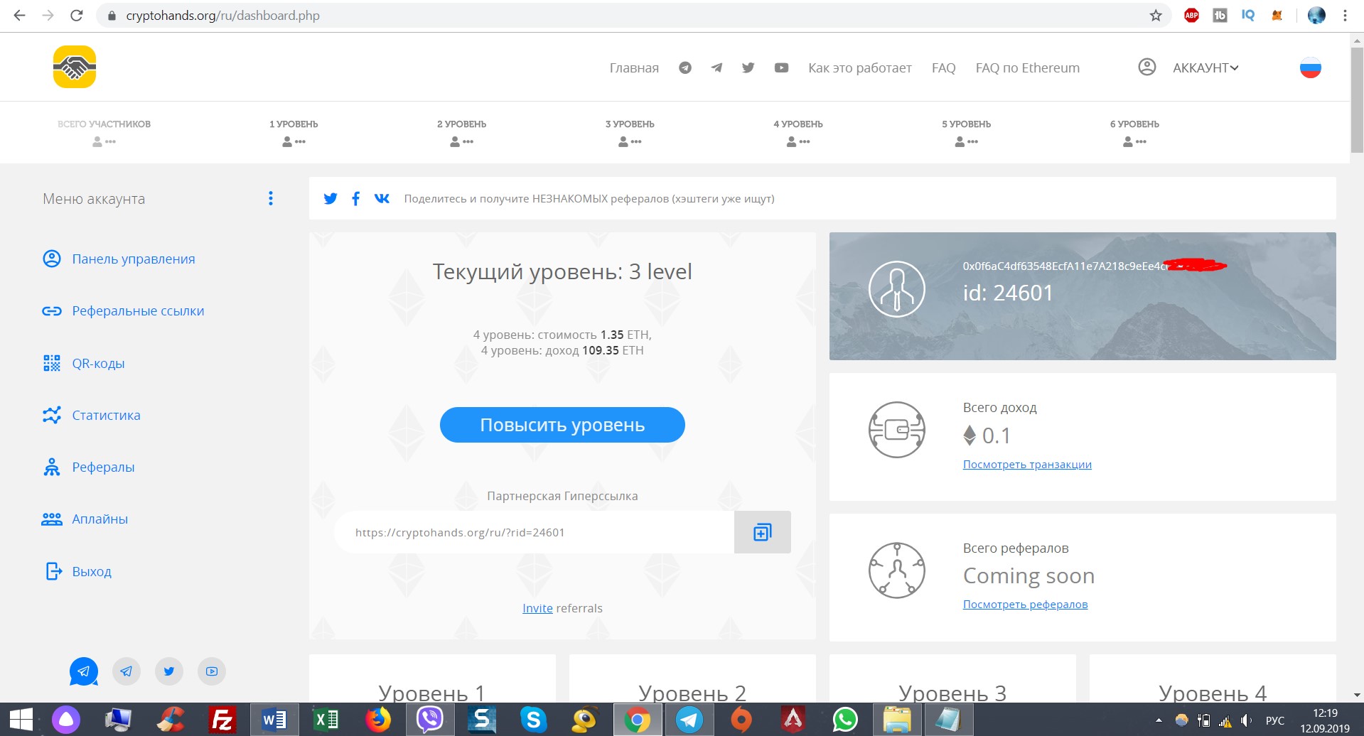Open Реферальные ссылки in the sidebar menu
The width and height of the screenshot is (1364, 736).
[x=138, y=310]
